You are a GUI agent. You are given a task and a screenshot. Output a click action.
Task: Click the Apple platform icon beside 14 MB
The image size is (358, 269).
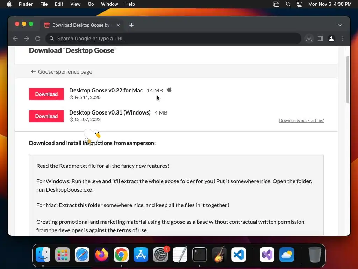tap(170, 90)
